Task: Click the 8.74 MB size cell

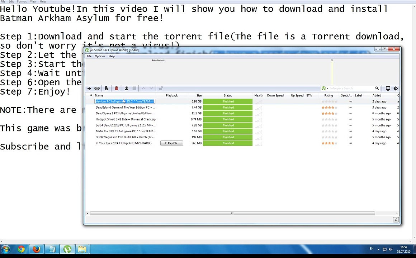Action: [x=196, y=119]
